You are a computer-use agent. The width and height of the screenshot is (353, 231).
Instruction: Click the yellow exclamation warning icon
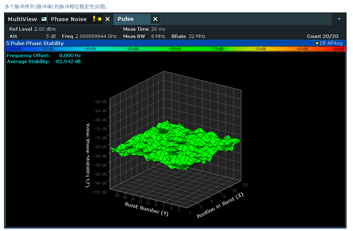point(94,19)
